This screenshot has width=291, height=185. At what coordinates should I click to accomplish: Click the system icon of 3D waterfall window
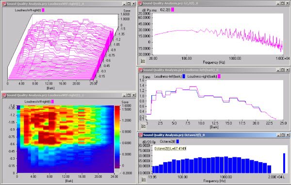point(4,3)
